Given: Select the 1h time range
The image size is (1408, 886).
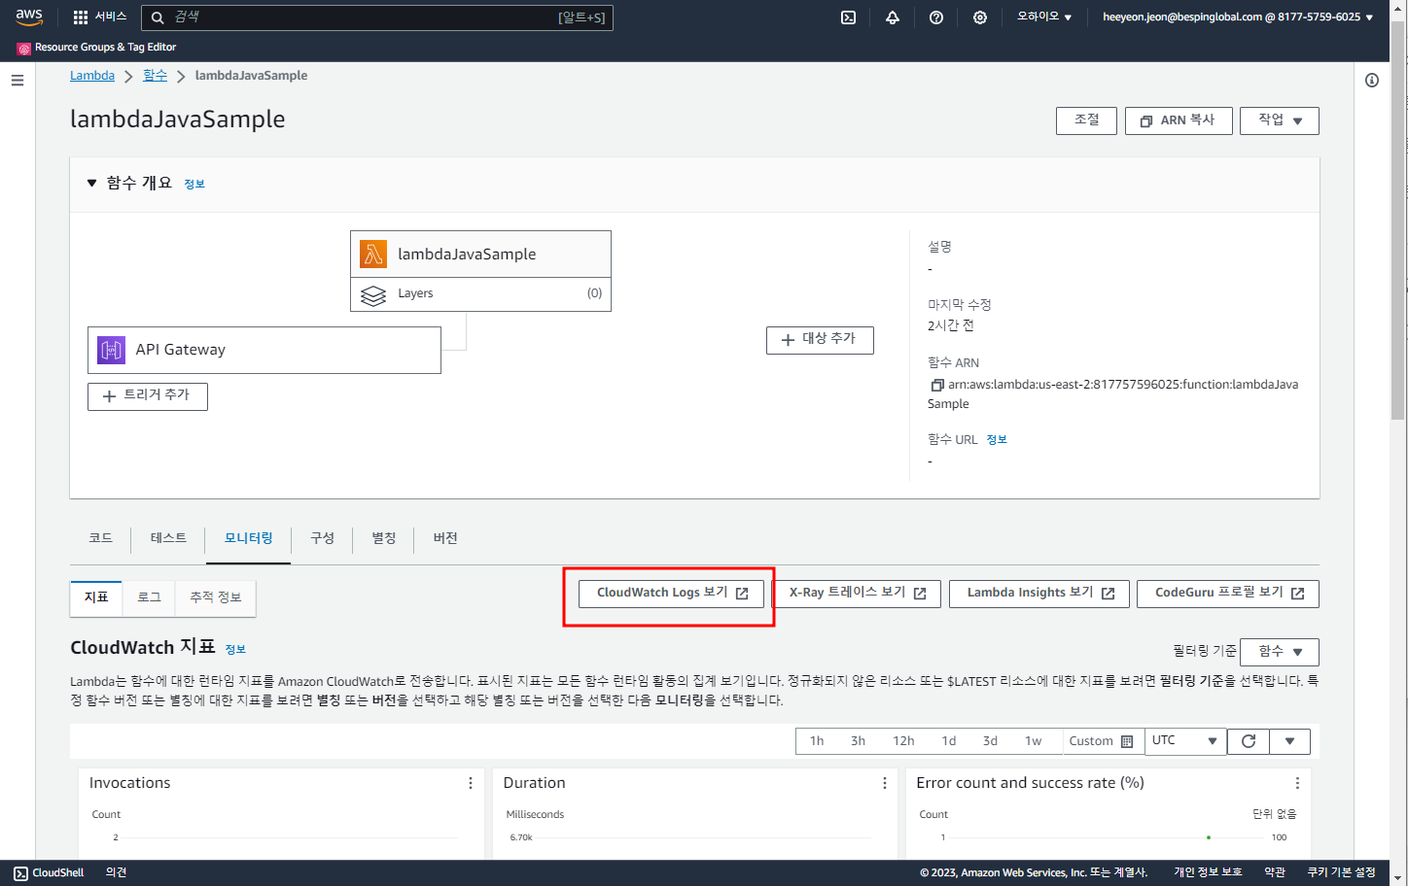Looking at the screenshot, I should click(x=817, y=741).
